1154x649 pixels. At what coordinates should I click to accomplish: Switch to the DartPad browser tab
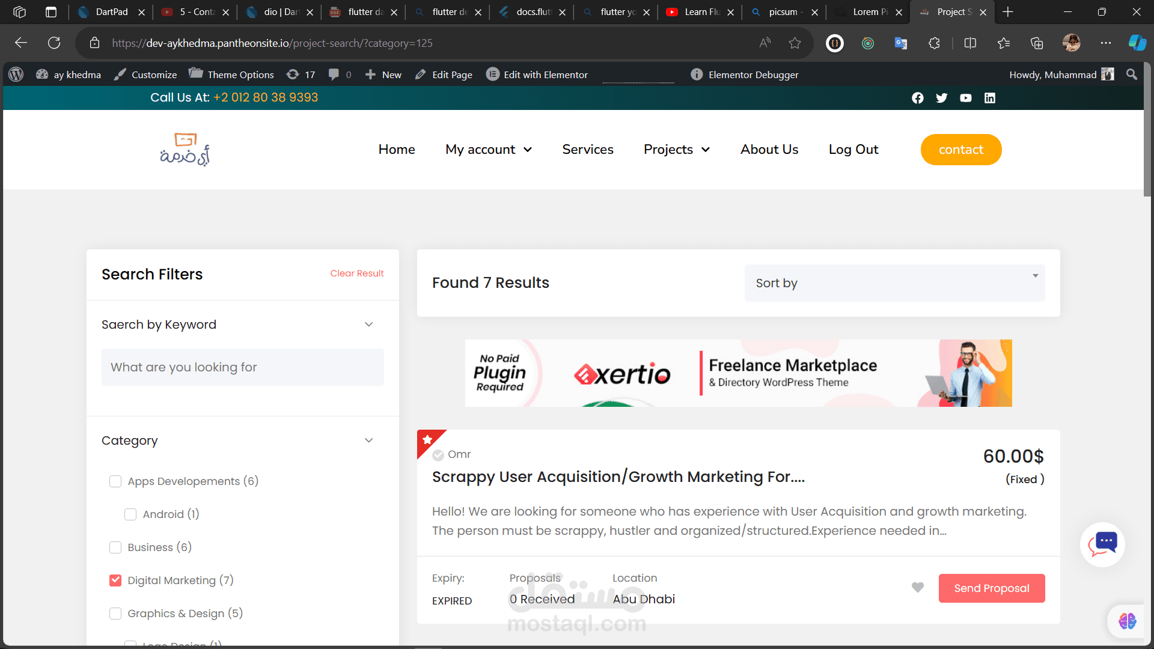pyautogui.click(x=111, y=12)
